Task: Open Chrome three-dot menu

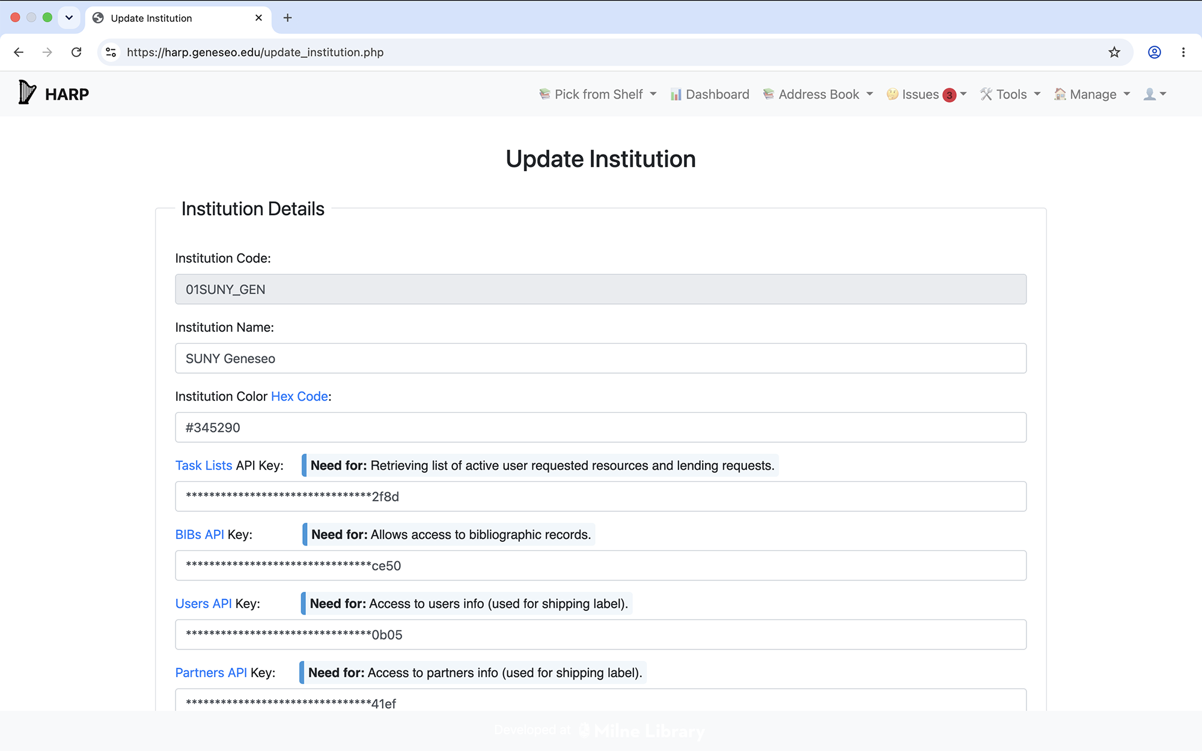Action: (x=1183, y=52)
